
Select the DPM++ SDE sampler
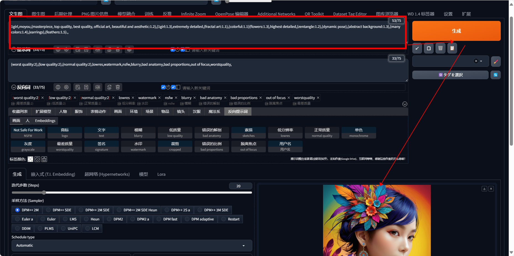click(59, 210)
